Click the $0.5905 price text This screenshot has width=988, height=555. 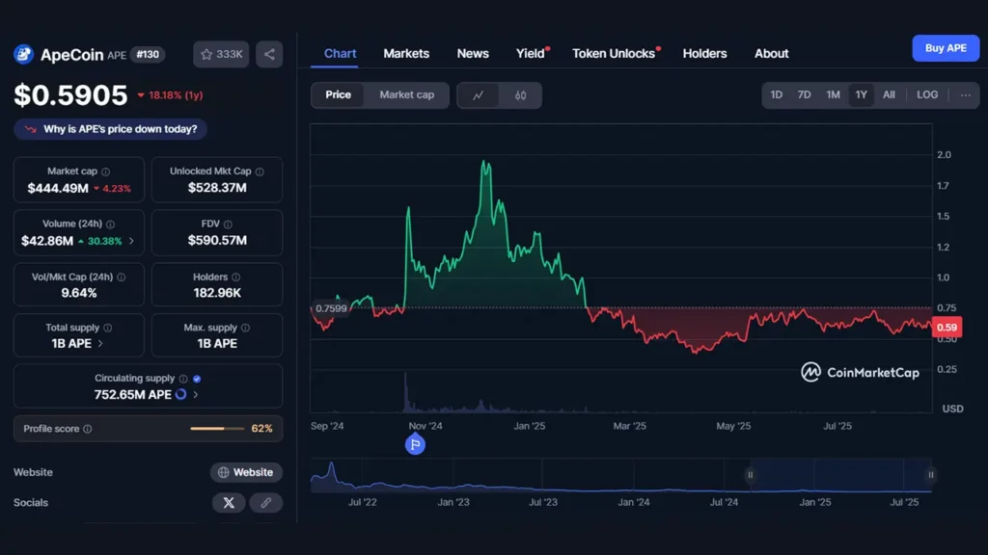[70, 95]
